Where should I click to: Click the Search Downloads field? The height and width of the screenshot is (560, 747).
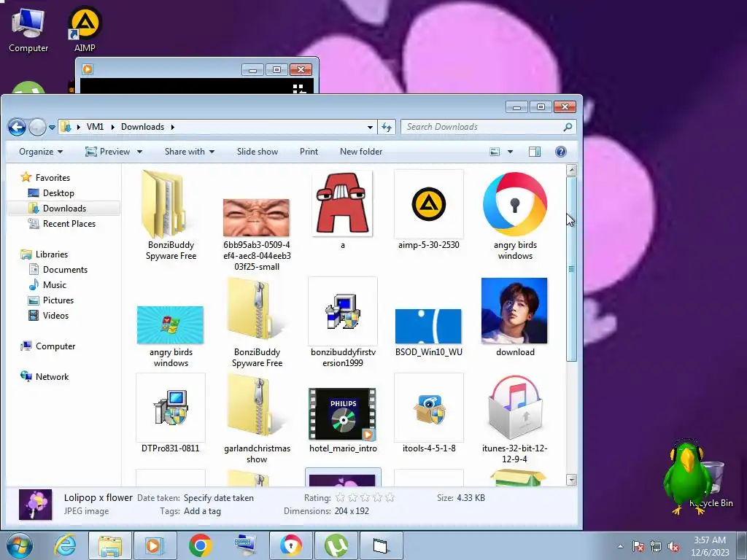point(488,127)
